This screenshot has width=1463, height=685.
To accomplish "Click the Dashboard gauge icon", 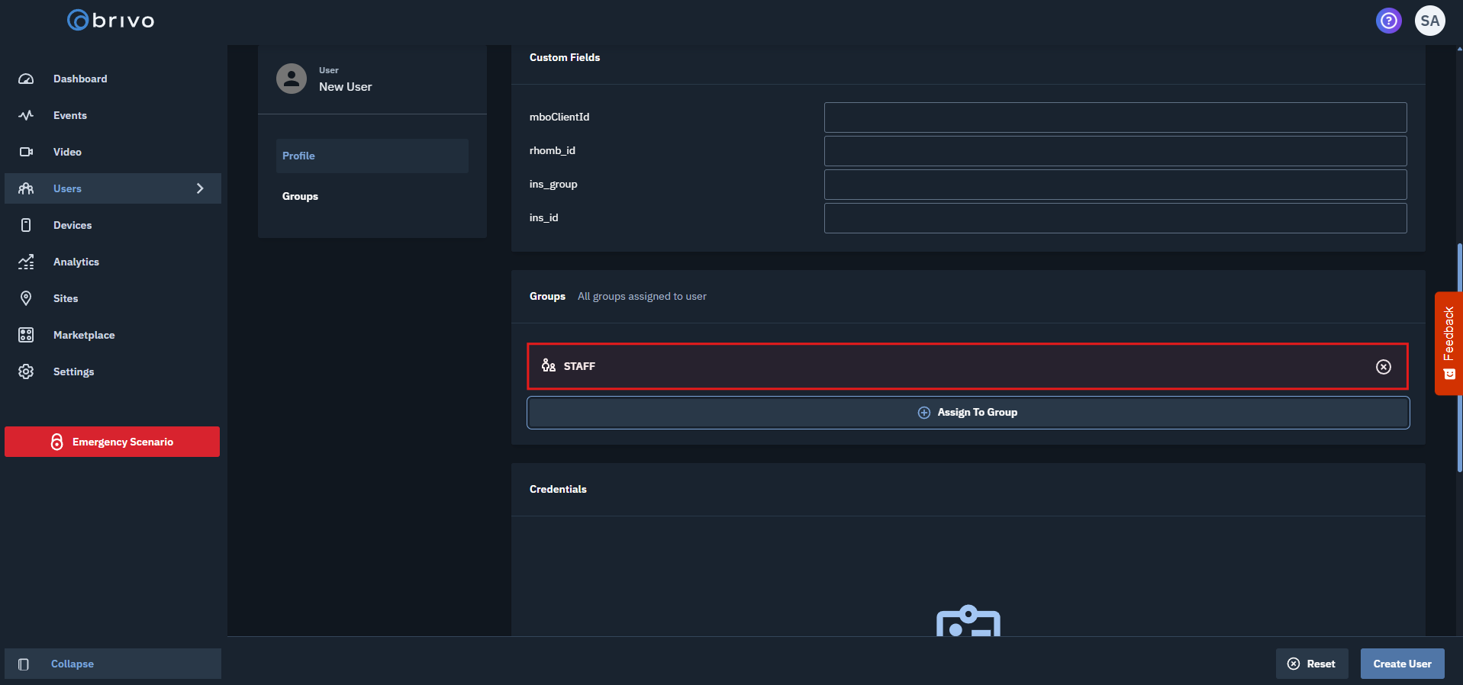I will 26,79.
